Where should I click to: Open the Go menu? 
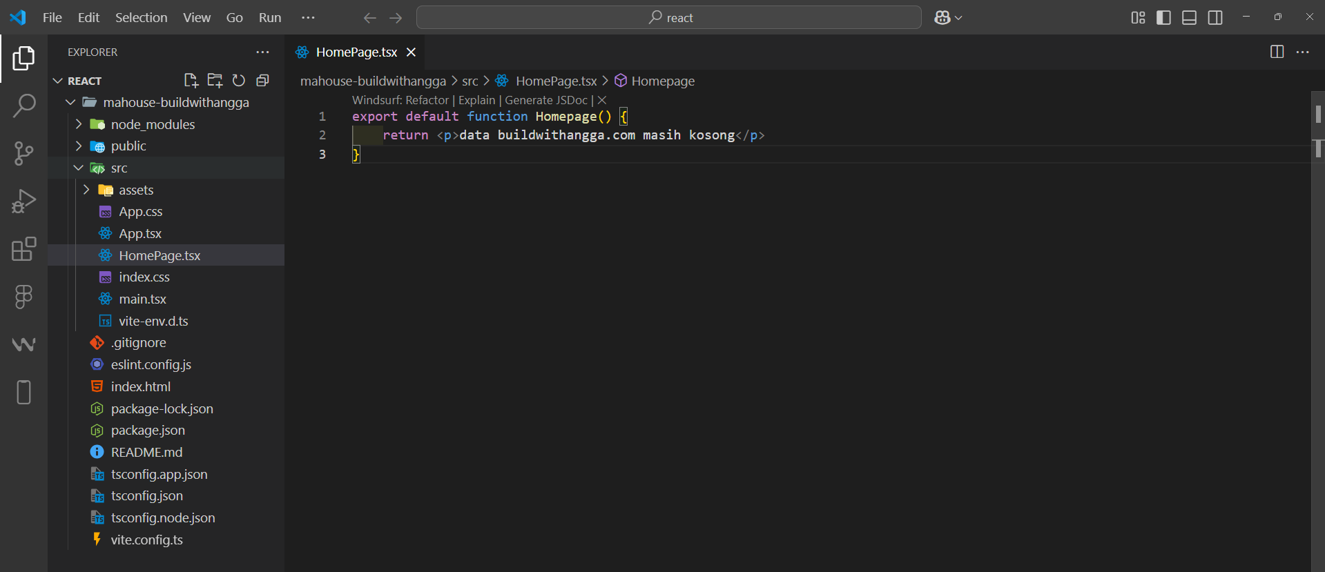tap(235, 18)
